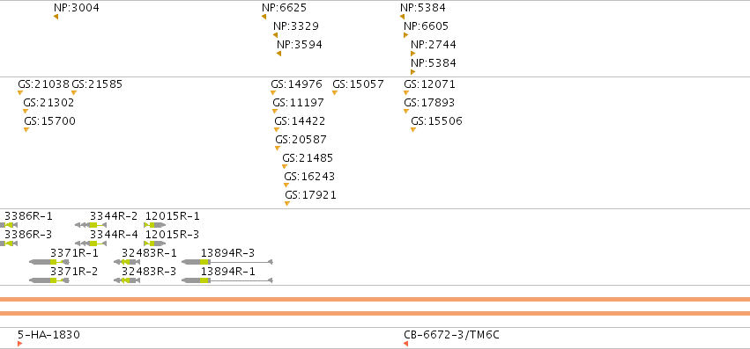Select the lower orange track bar
This screenshot has height=349, width=750.
(375, 313)
